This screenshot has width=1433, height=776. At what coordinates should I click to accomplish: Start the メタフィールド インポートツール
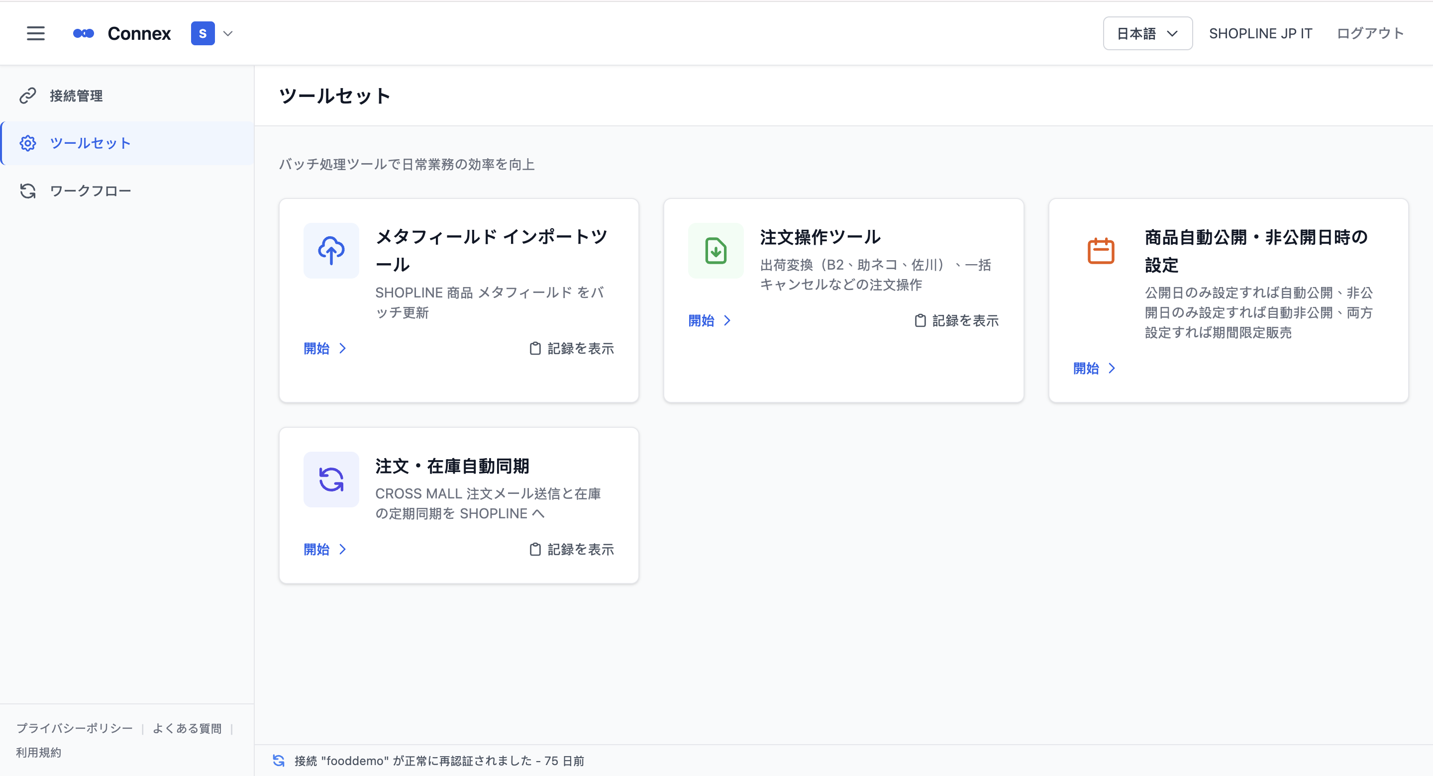click(x=325, y=348)
